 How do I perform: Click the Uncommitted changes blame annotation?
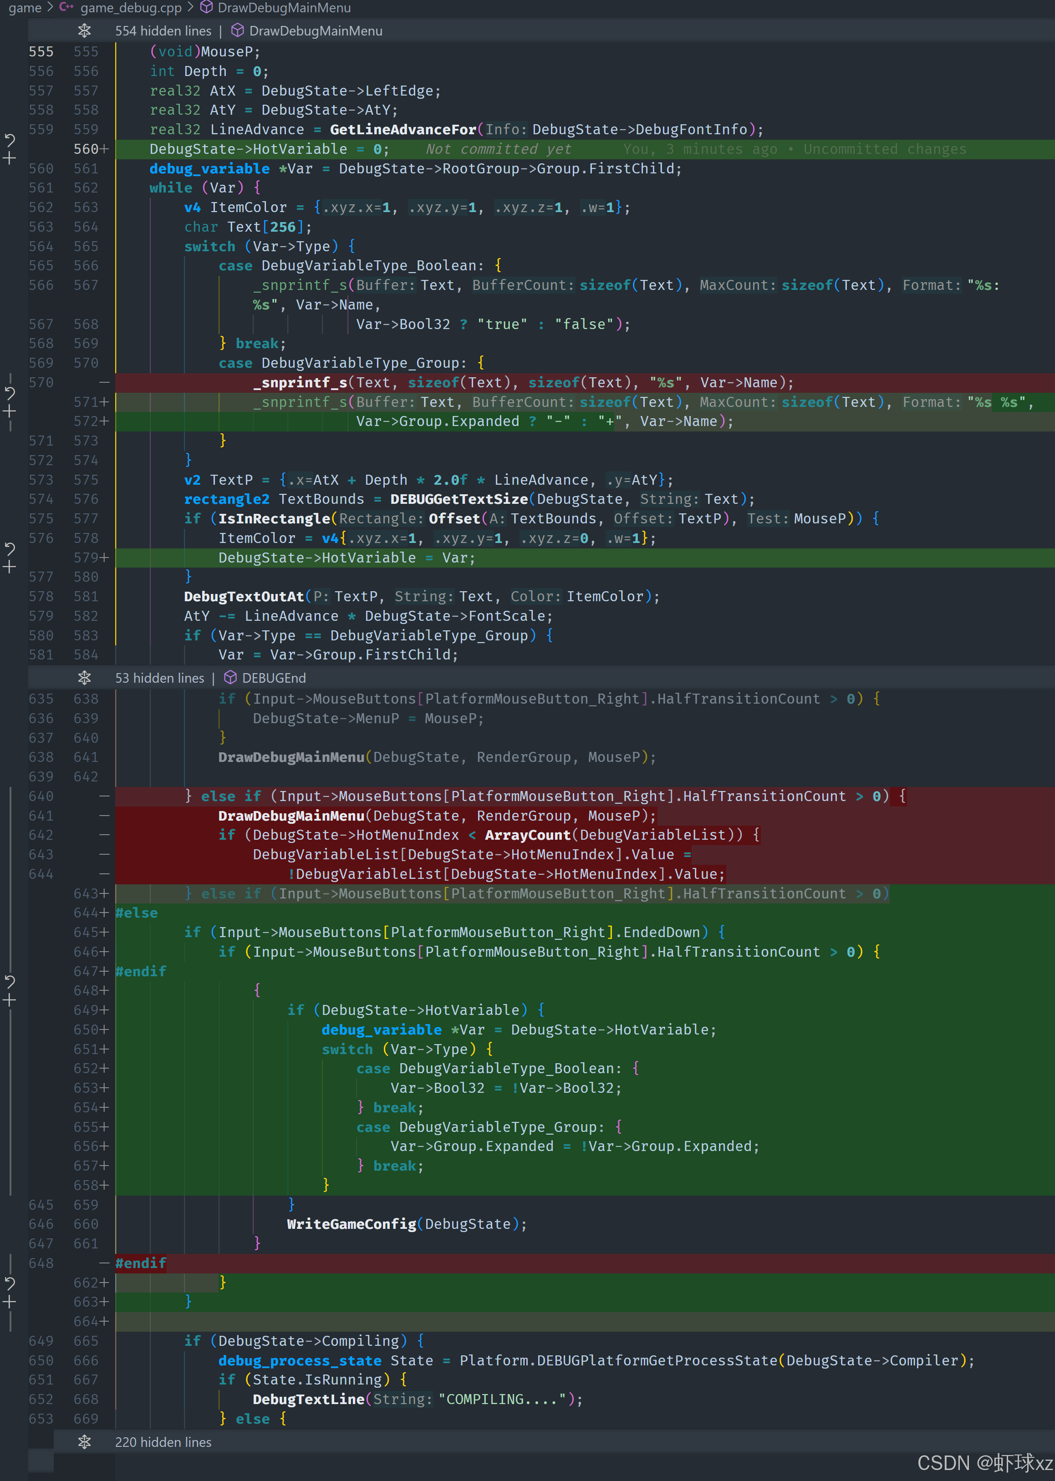point(884,149)
